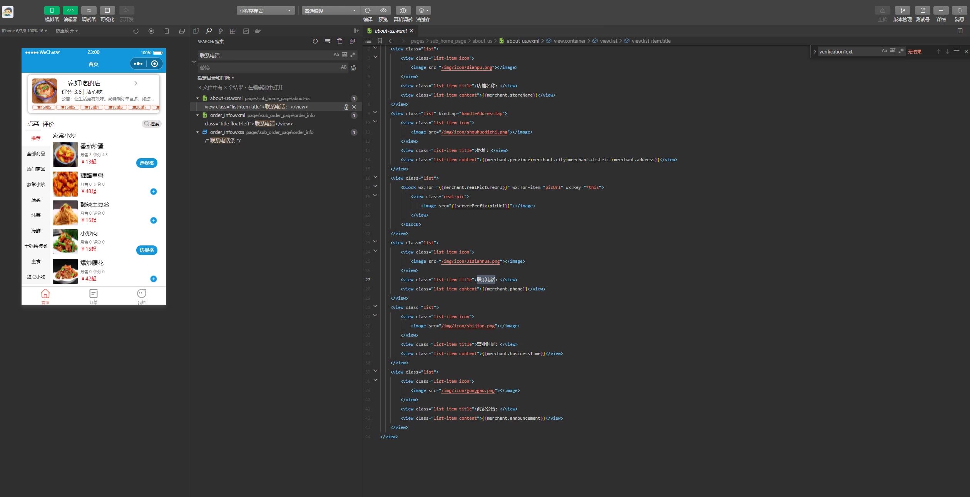This screenshot has width=970, height=497.
Task: Click the 真机调试 bug icon
Action: pyautogui.click(x=403, y=10)
